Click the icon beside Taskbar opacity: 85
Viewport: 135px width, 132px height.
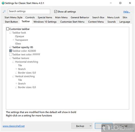click(10, 47)
